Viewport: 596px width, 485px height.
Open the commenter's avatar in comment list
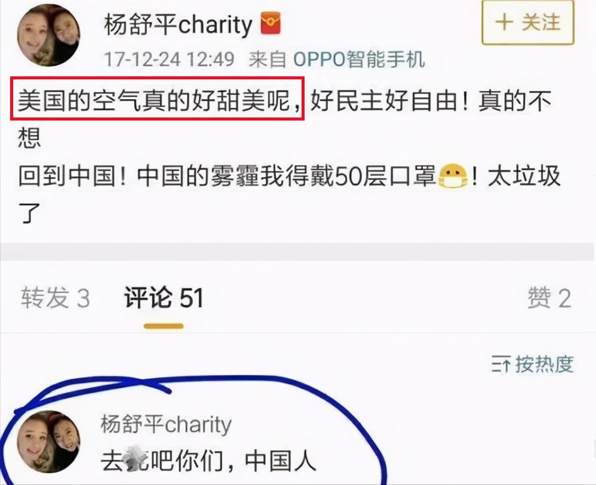(48, 441)
